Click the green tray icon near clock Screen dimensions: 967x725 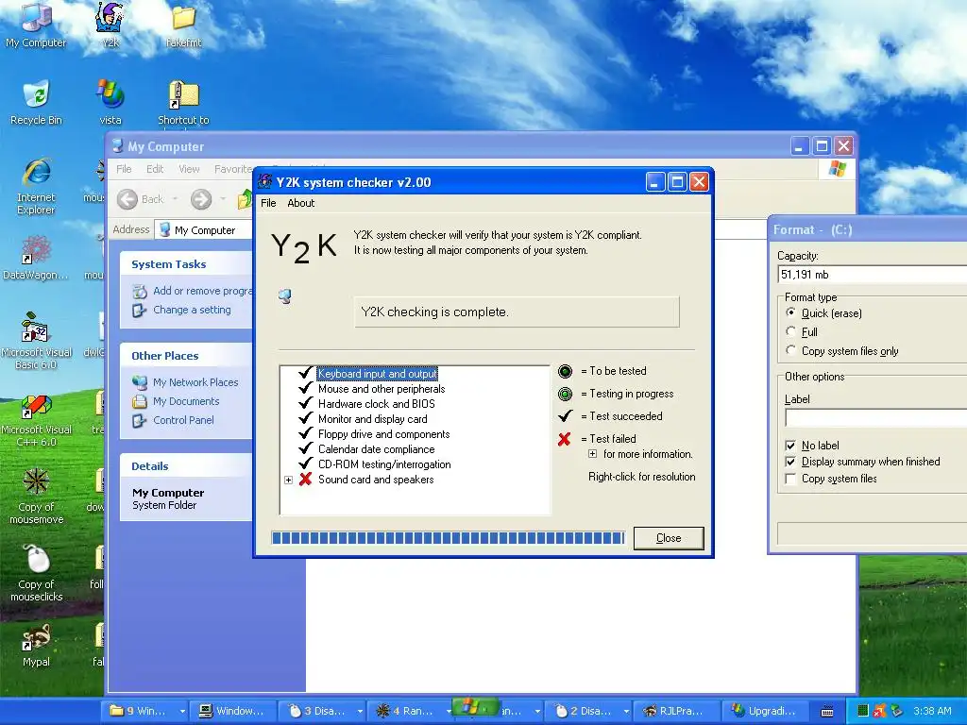click(x=863, y=711)
